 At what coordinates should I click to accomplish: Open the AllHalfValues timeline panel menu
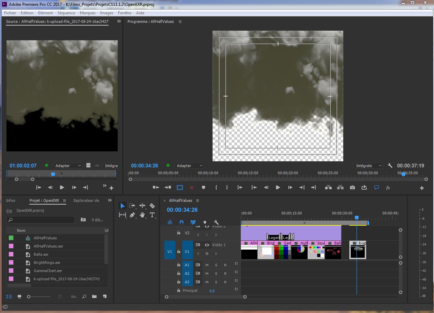point(198,200)
